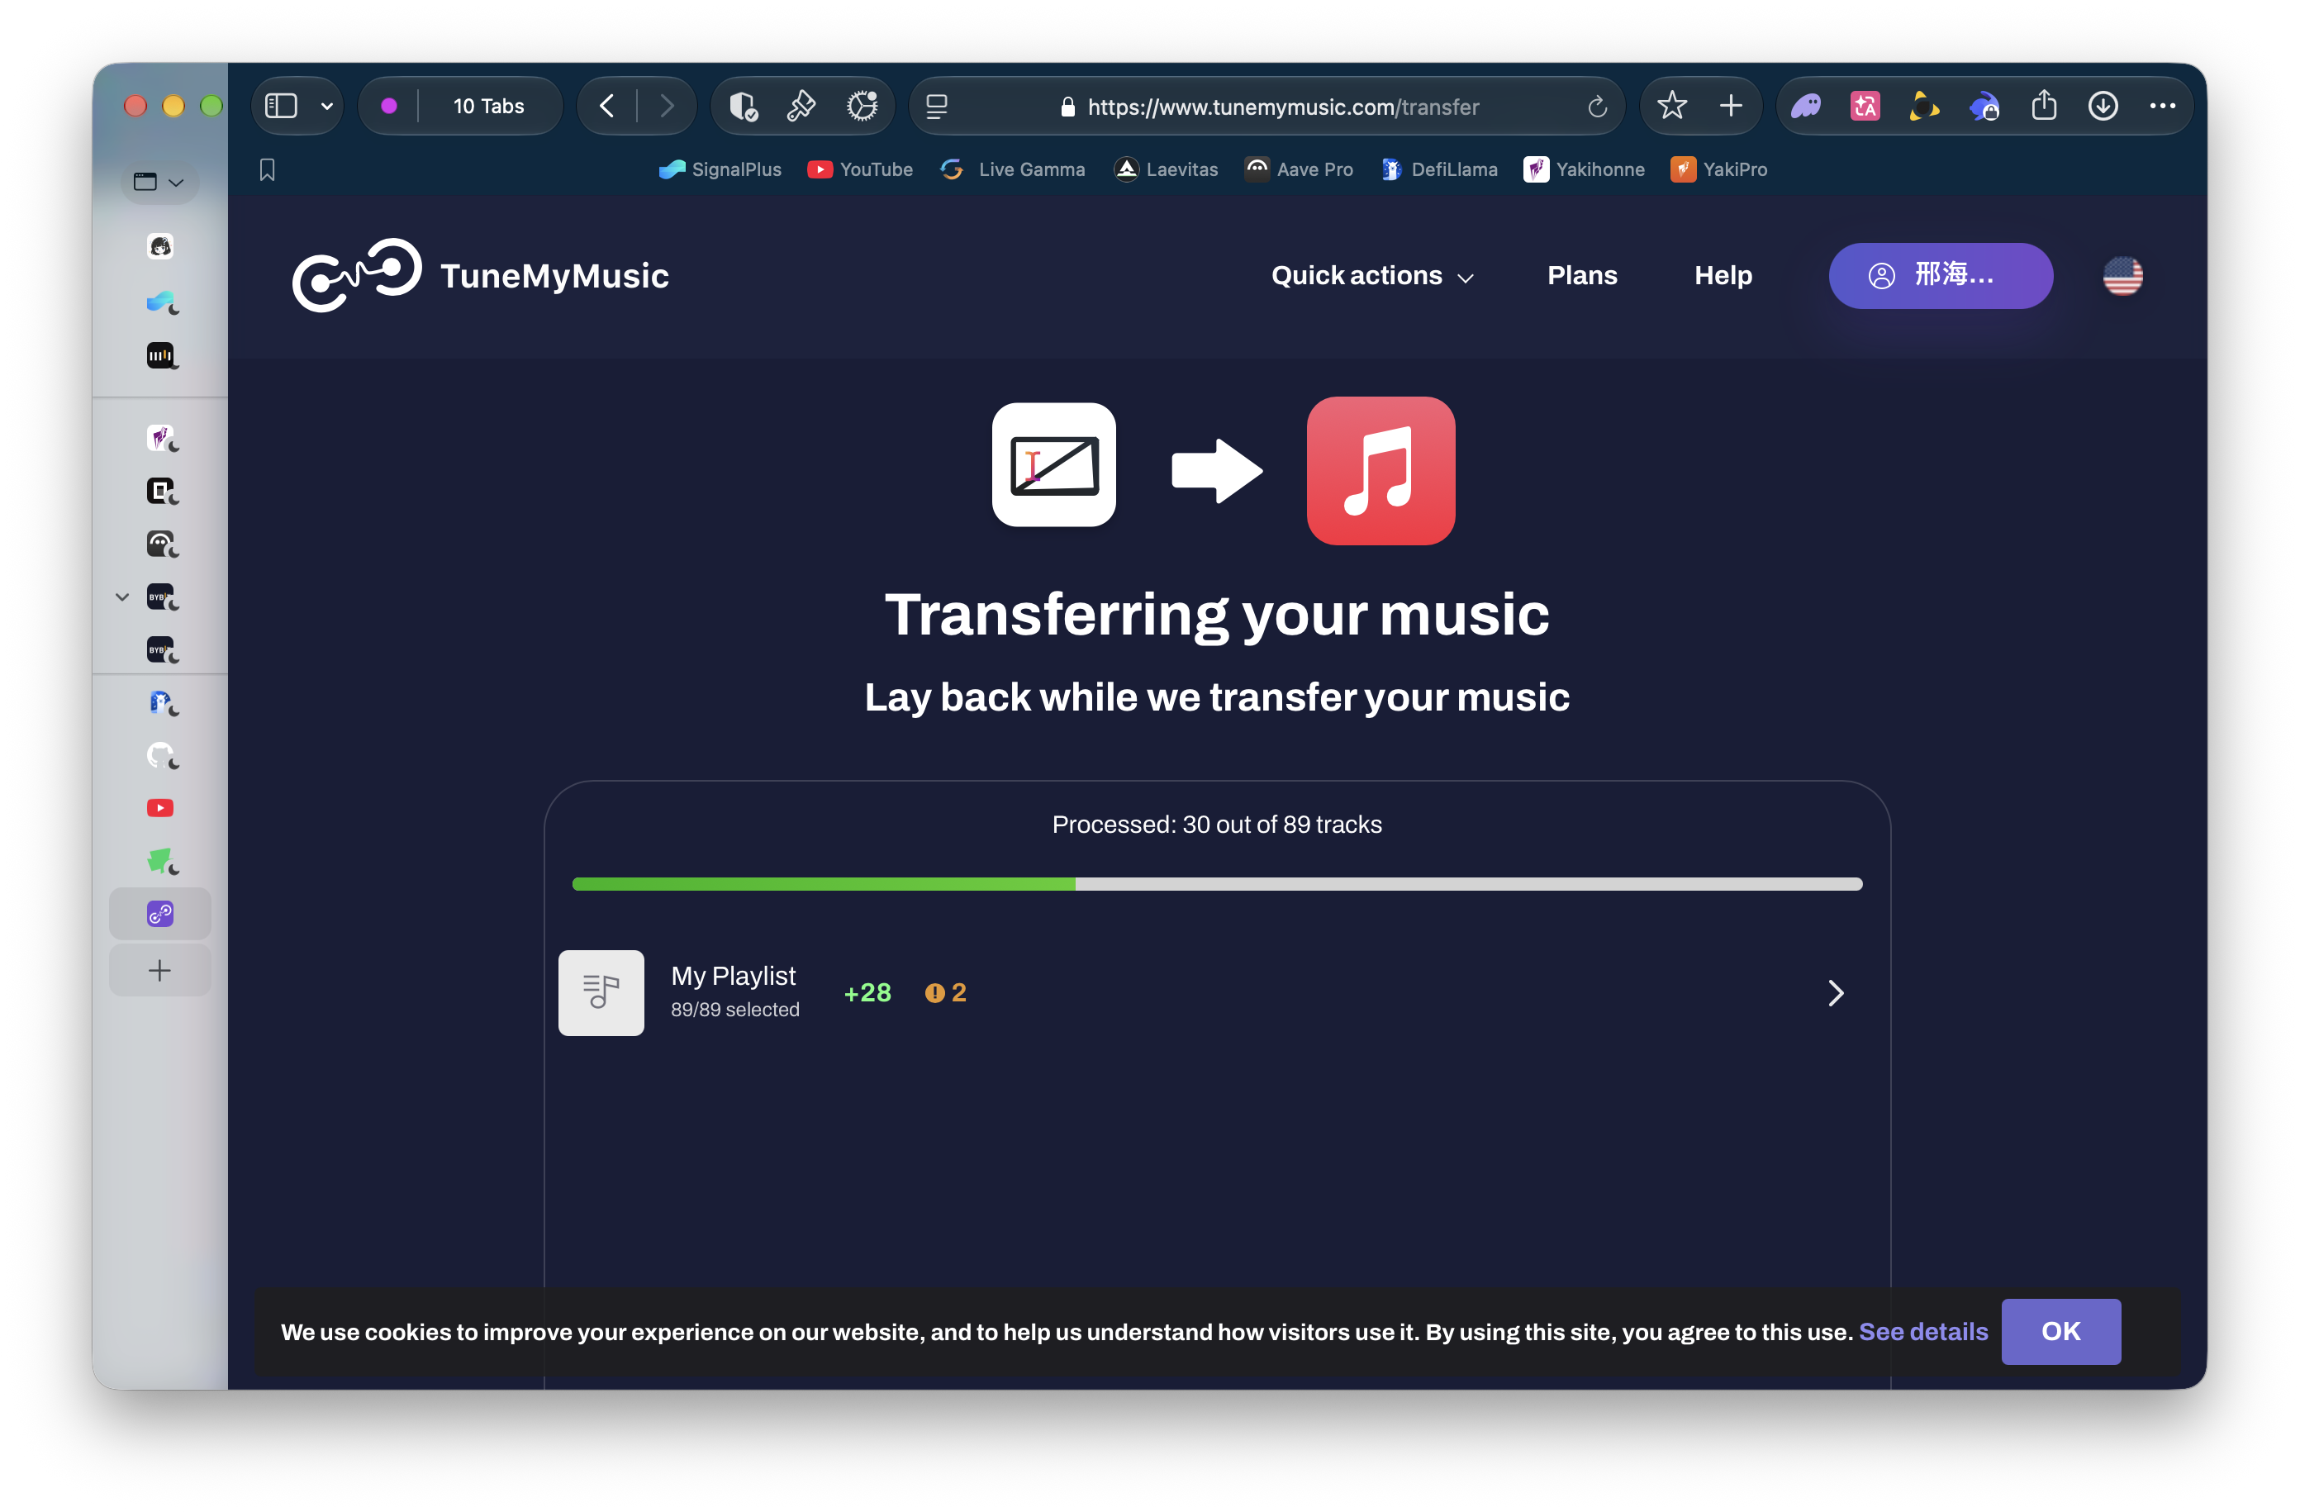Open a new tab from toolbar
This screenshot has height=1512, width=2300.
(x=1731, y=106)
